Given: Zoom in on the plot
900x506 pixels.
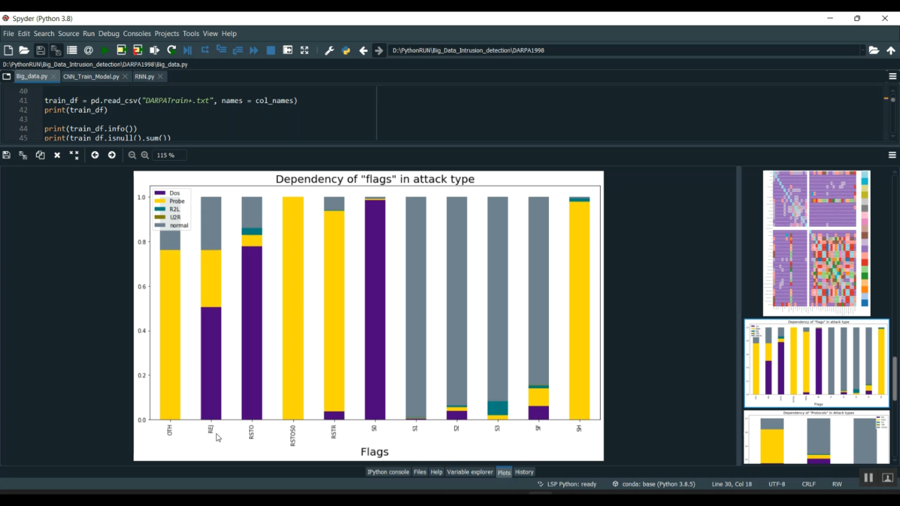Looking at the screenshot, I should [x=145, y=155].
